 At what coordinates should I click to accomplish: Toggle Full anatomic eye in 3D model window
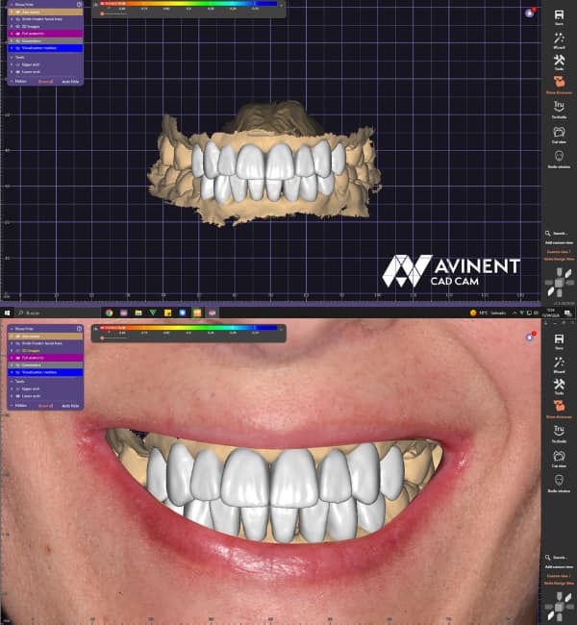pos(18,34)
